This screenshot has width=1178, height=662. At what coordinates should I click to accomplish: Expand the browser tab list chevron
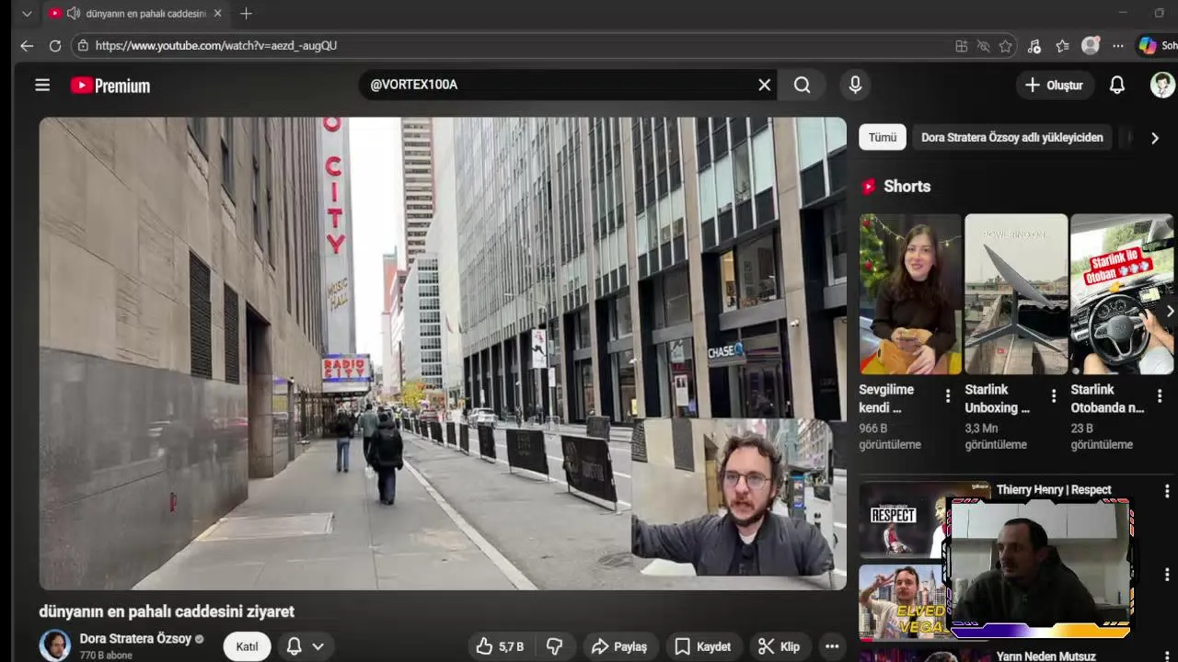(27, 14)
